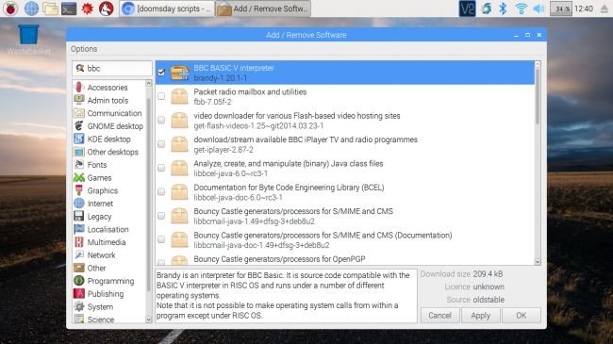
Task: Select 'BBC BASIC V interpreter' package row
Action: click(345, 73)
